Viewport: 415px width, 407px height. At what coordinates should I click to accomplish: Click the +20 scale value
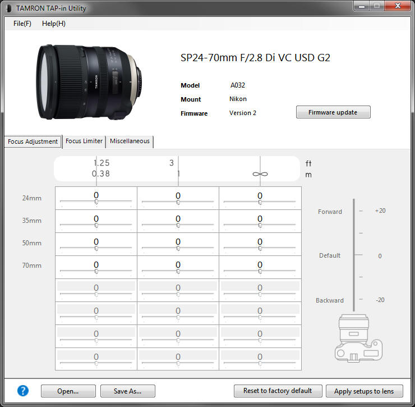click(x=380, y=211)
